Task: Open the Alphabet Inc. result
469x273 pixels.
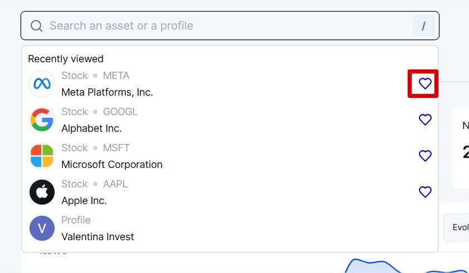Action: (229, 120)
